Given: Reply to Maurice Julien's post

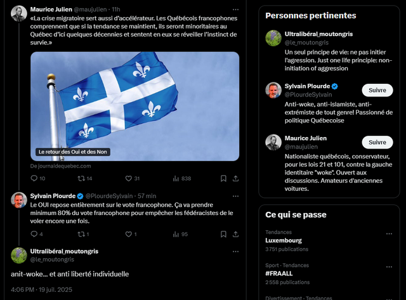Looking at the screenshot, I should [34, 179].
